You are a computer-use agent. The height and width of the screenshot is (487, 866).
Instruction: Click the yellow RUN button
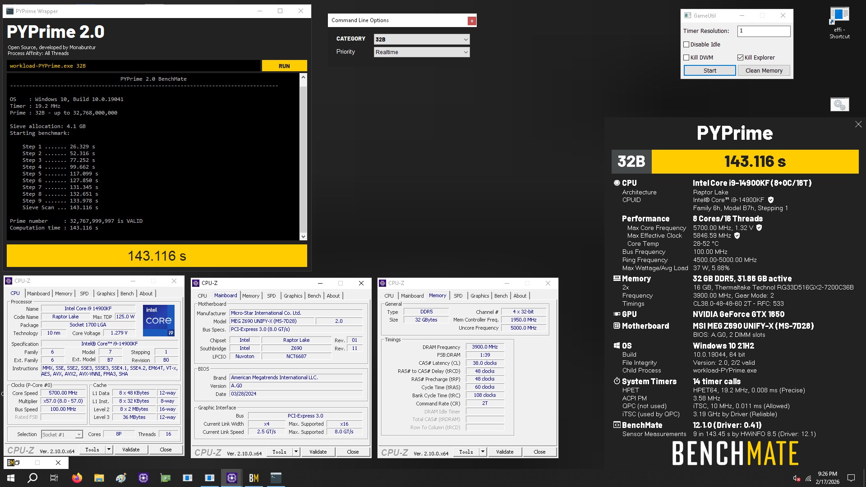click(284, 66)
